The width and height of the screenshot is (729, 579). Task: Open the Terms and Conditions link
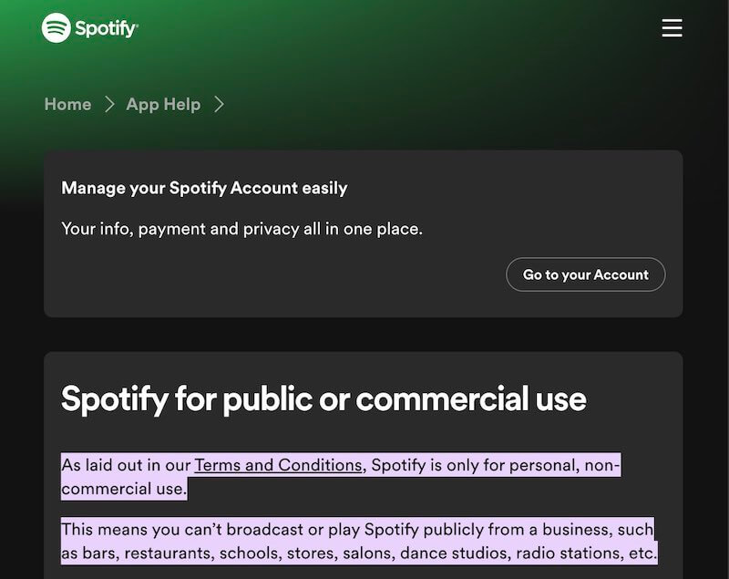(276, 463)
